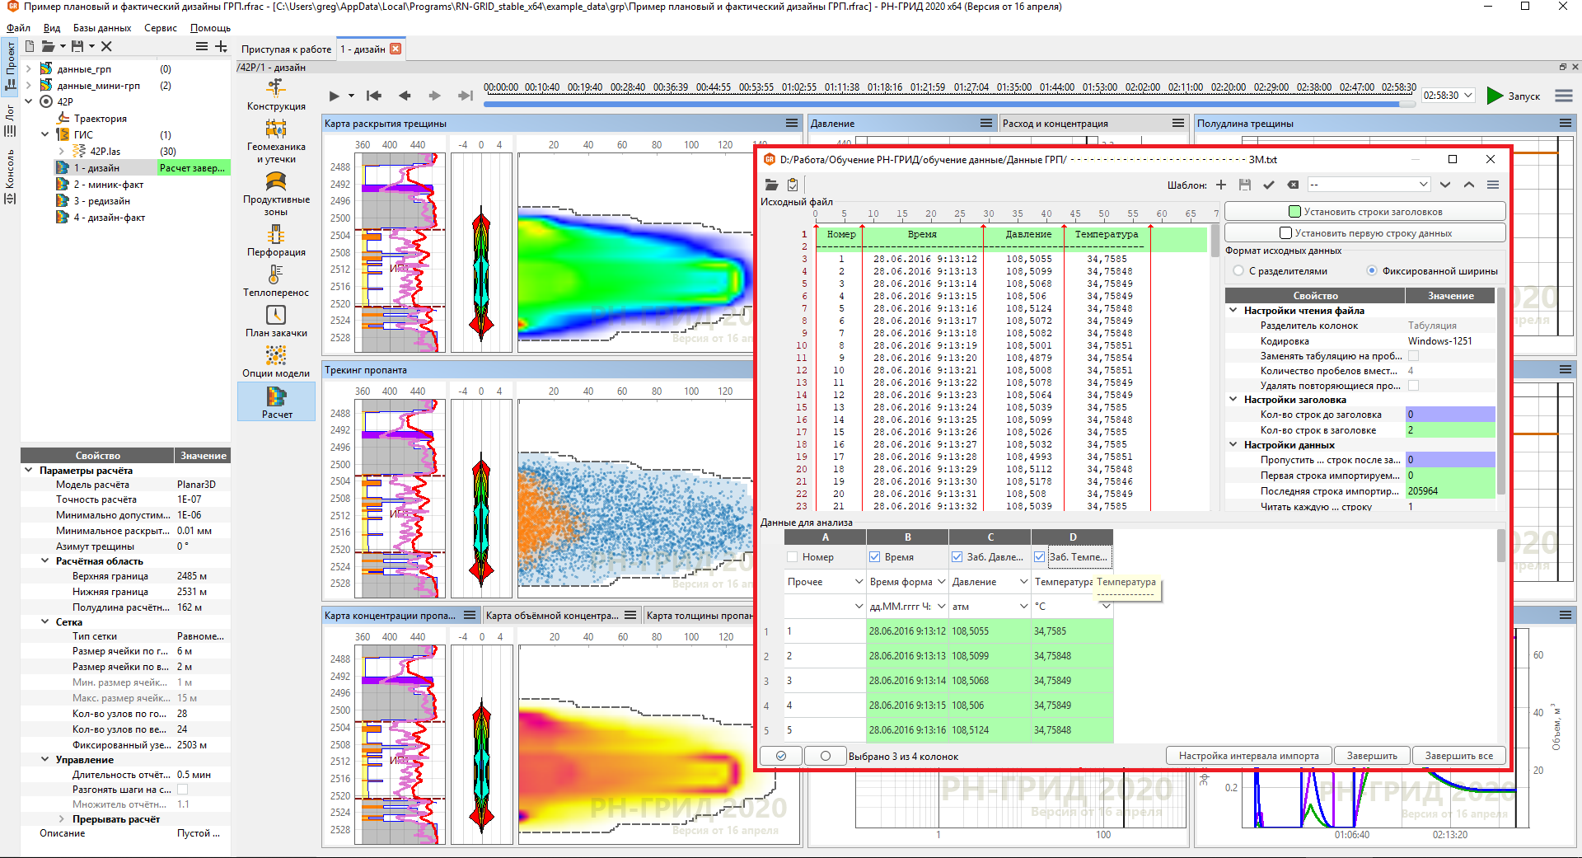Click clipboard paste icon in import dialog
The width and height of the screenshot is (1582, 858).
[x=793, y=185]
